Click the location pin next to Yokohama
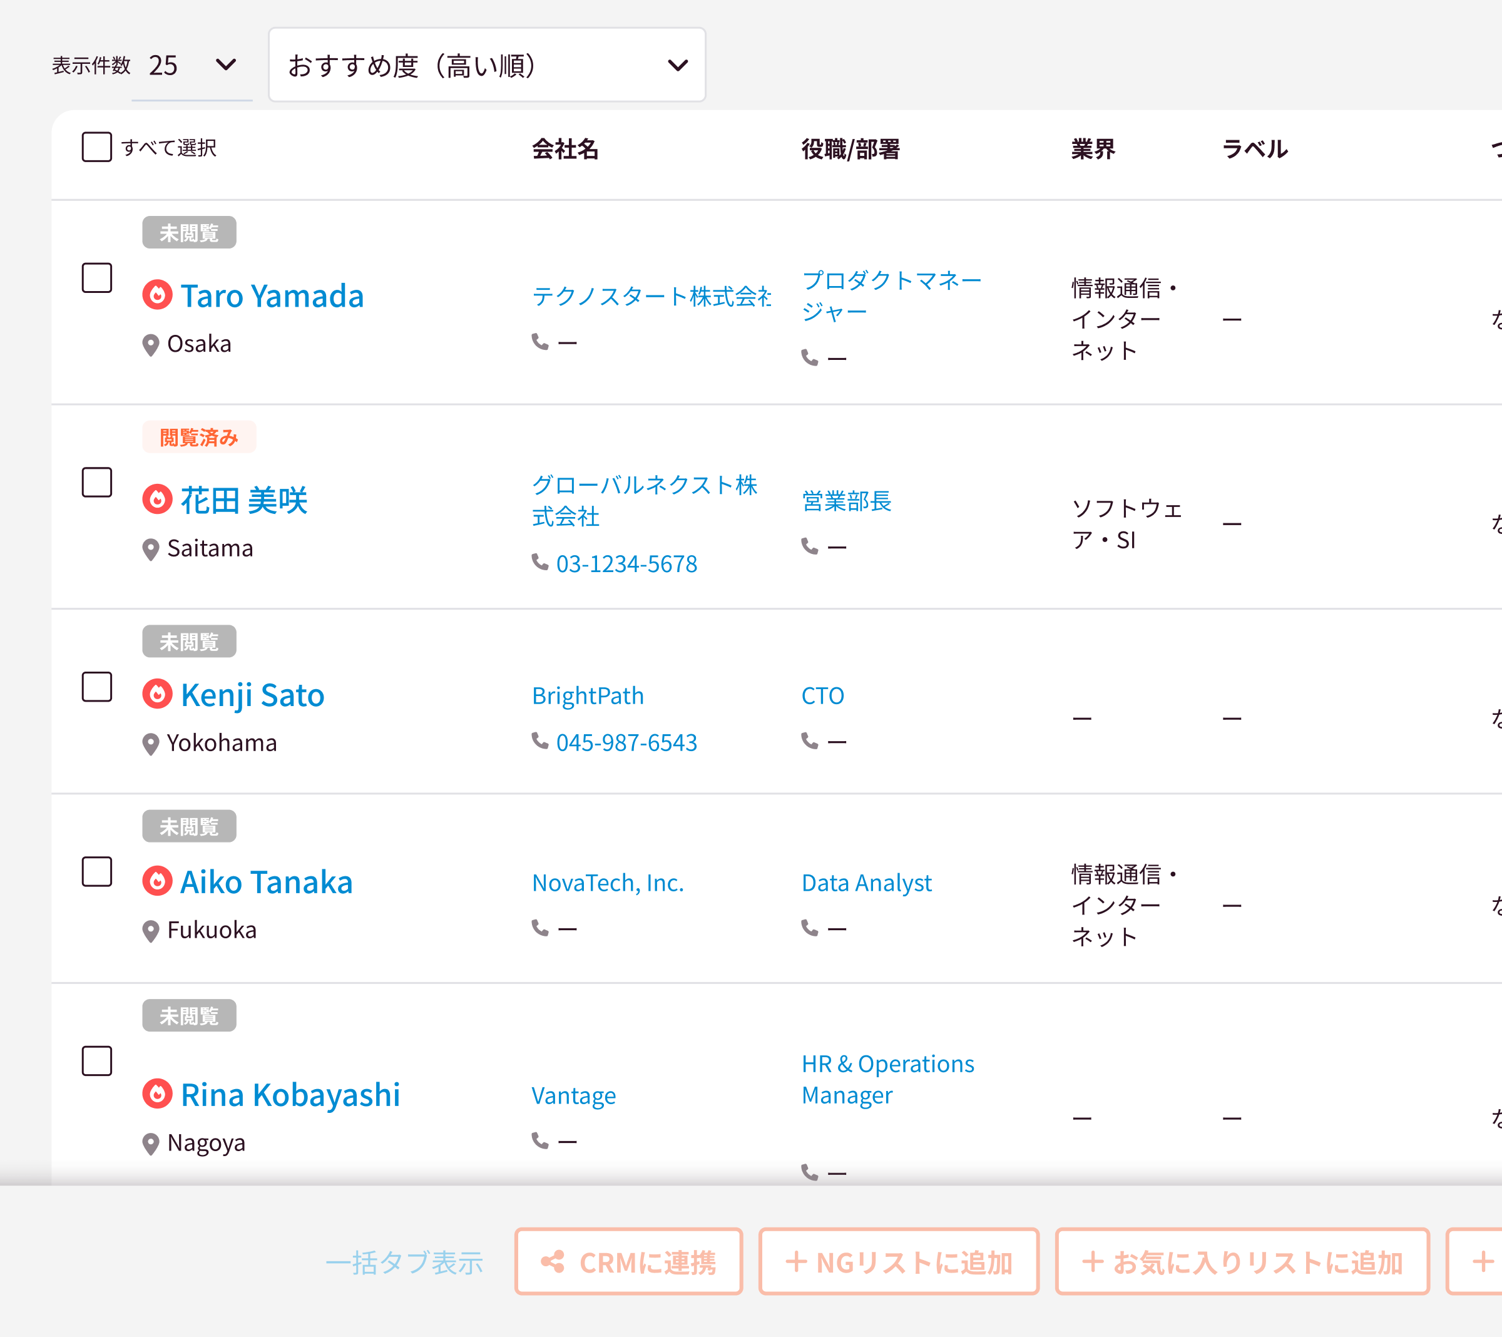 click(x=151, y=744)
